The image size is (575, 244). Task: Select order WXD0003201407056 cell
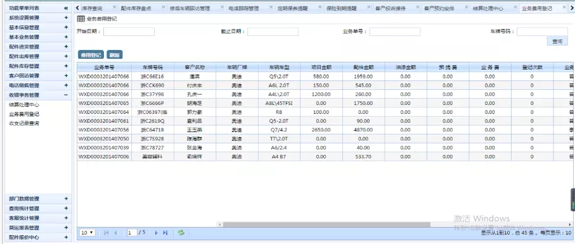tap(104, 130)
